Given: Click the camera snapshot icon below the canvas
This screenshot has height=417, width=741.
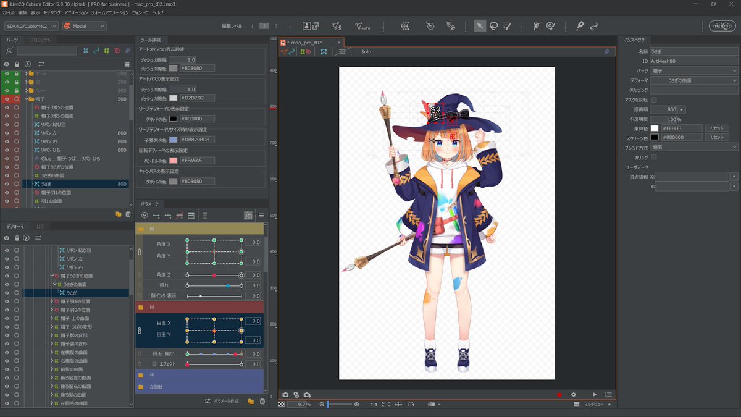Looking at the screenshot, I should point(285,394).
